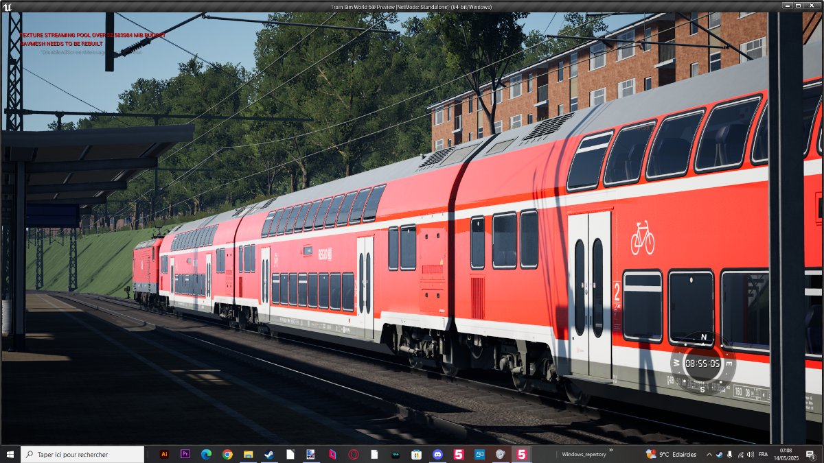Click the compass HUD in the game view
Viewport: 824px width, 463px height.
point(702,364)
